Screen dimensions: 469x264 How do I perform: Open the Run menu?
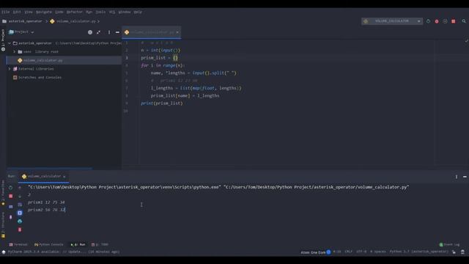89,12
